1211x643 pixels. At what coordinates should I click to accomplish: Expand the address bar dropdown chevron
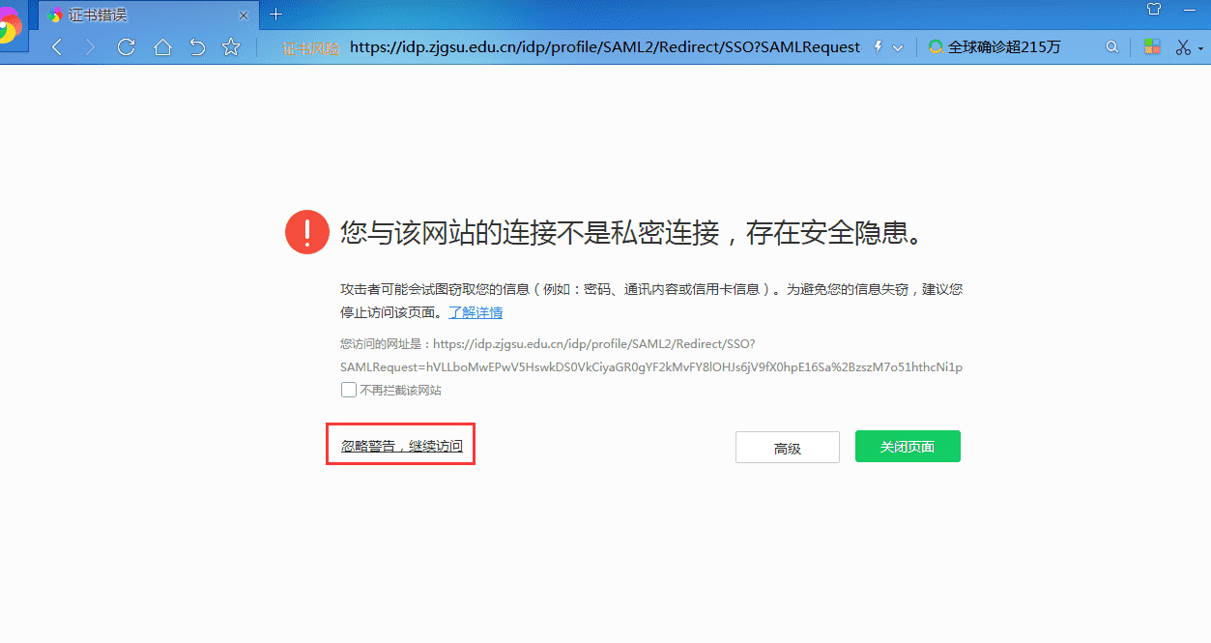[898, 47]
